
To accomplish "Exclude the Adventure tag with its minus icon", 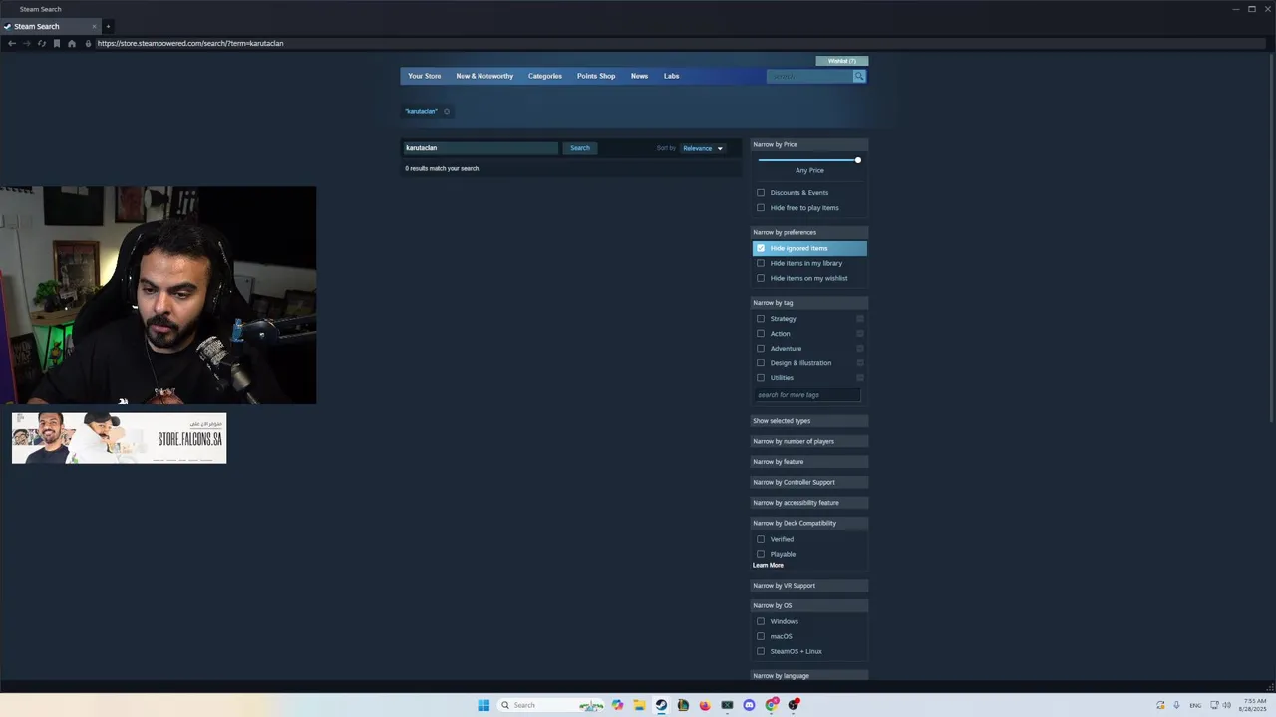I will [x=860, y=349].
